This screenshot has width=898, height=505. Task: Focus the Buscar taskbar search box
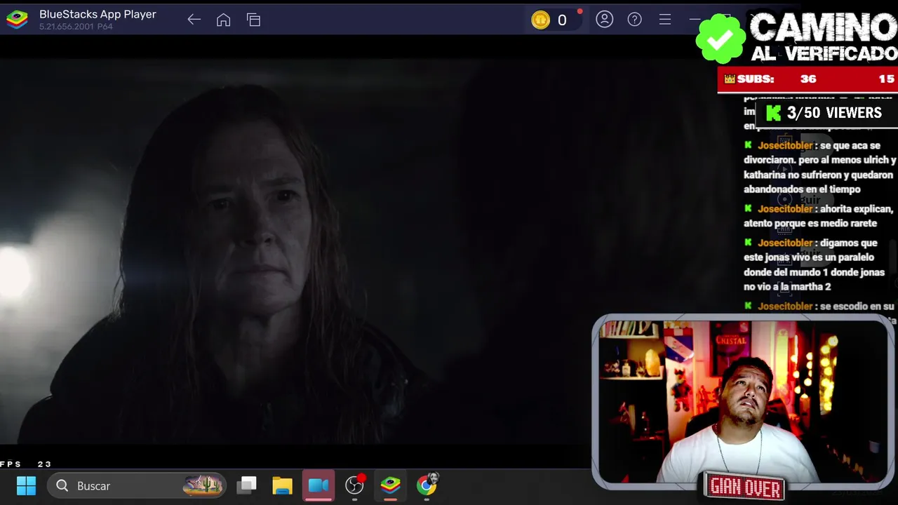(x=138, y=485)
